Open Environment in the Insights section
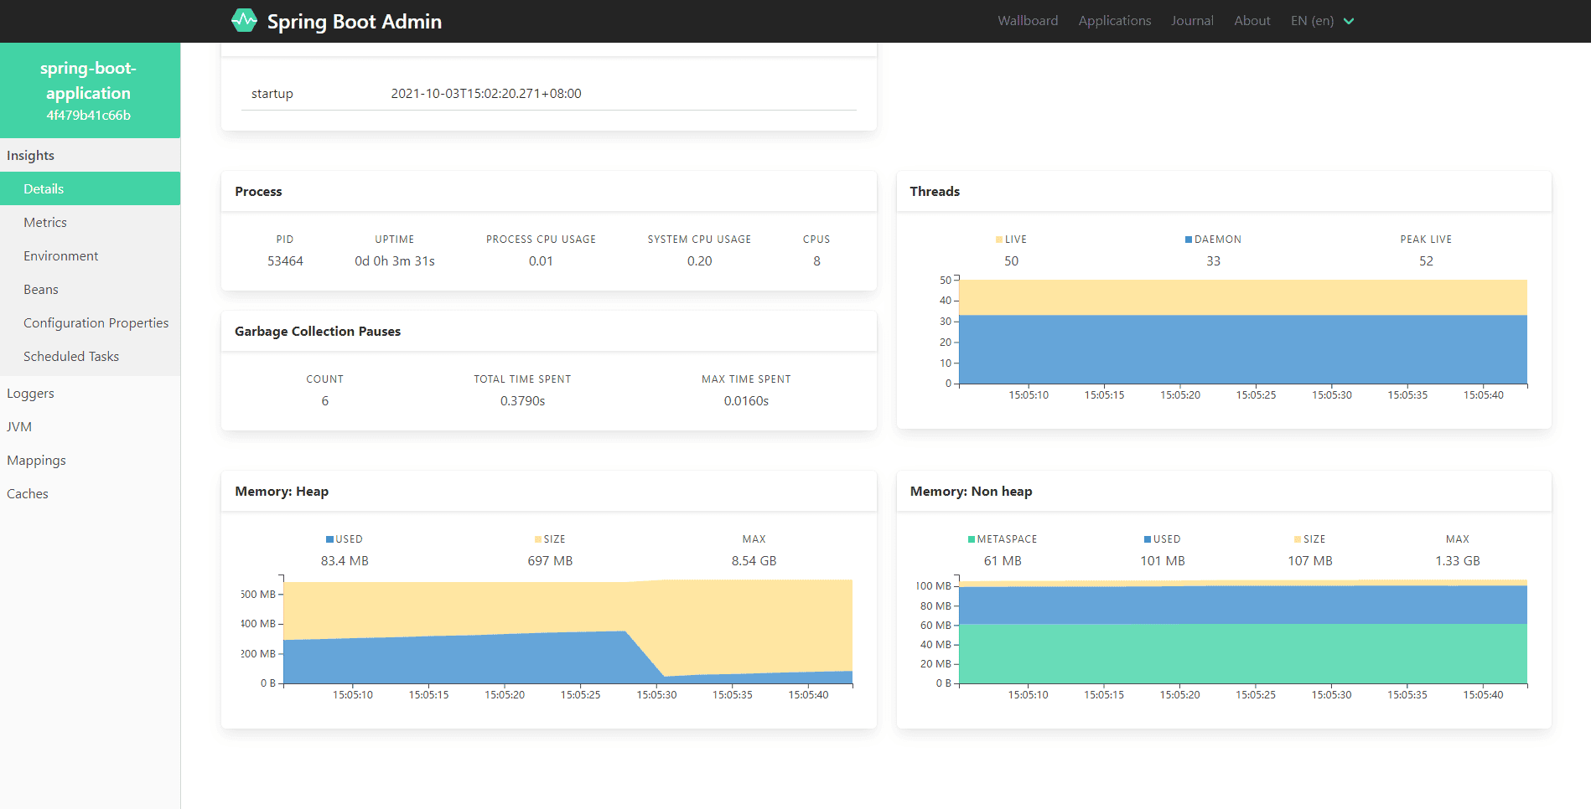 click(60, 256)
